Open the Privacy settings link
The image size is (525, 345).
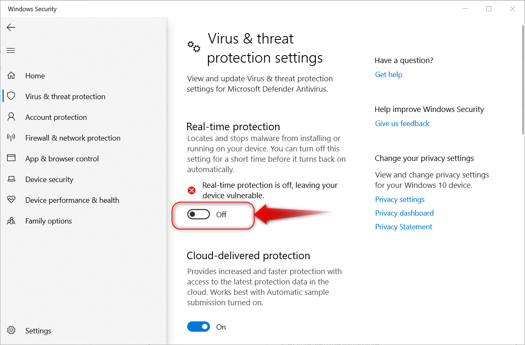pos(400,199)
